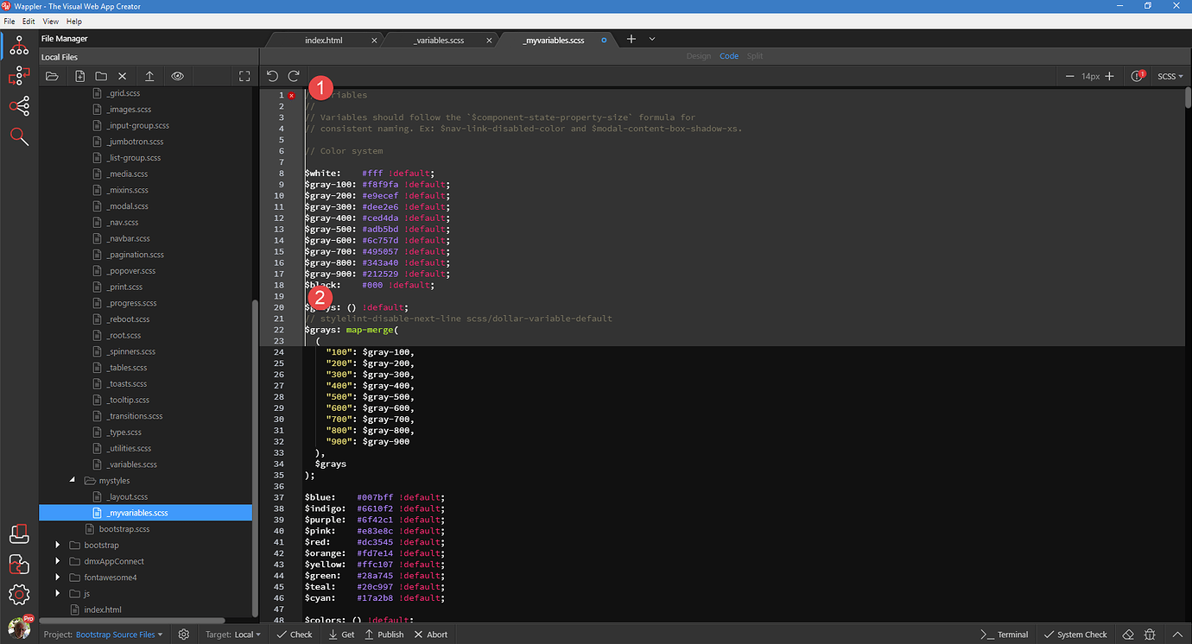This screenshot has width=1192, height=644.
Task: Open the SCSS language dropdown
Action: pyautogui.click(x=1170, y=76)
